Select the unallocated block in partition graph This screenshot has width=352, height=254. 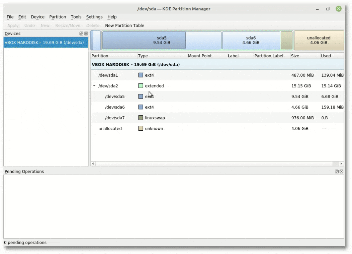(319, 40)
